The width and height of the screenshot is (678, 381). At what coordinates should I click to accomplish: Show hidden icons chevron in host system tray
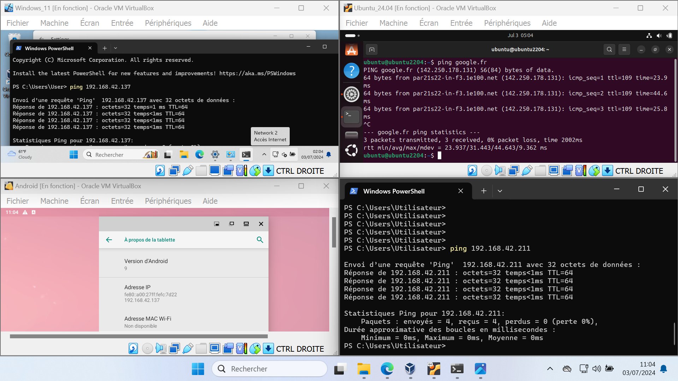click(x=550, y=369)
